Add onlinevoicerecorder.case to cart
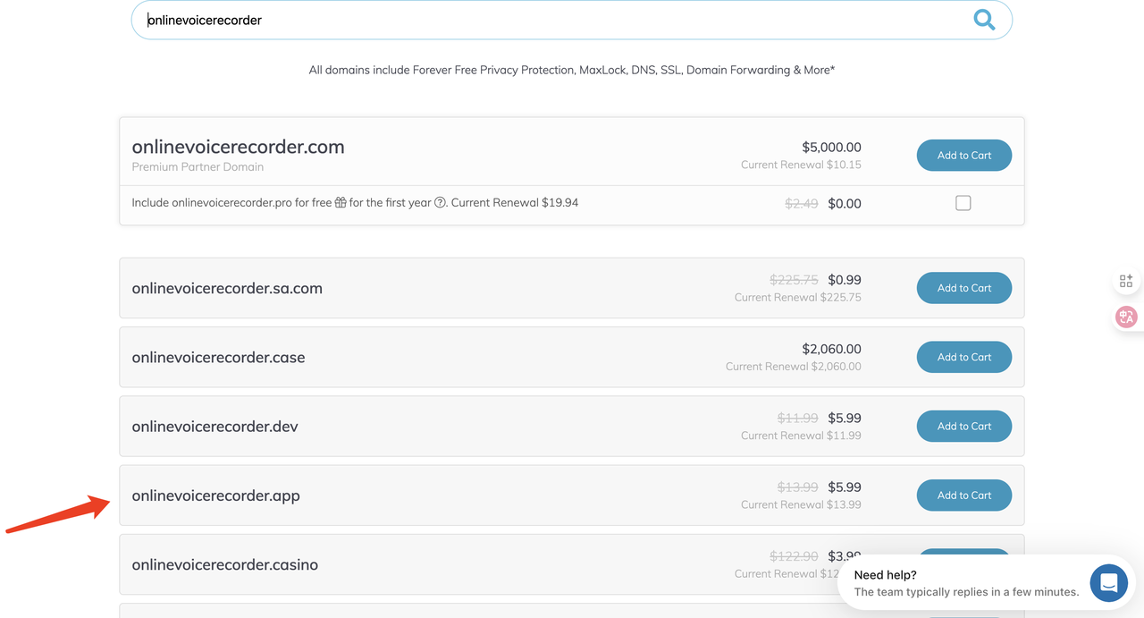The width and height of the screenshot is (1144, 618). [963, 357]
